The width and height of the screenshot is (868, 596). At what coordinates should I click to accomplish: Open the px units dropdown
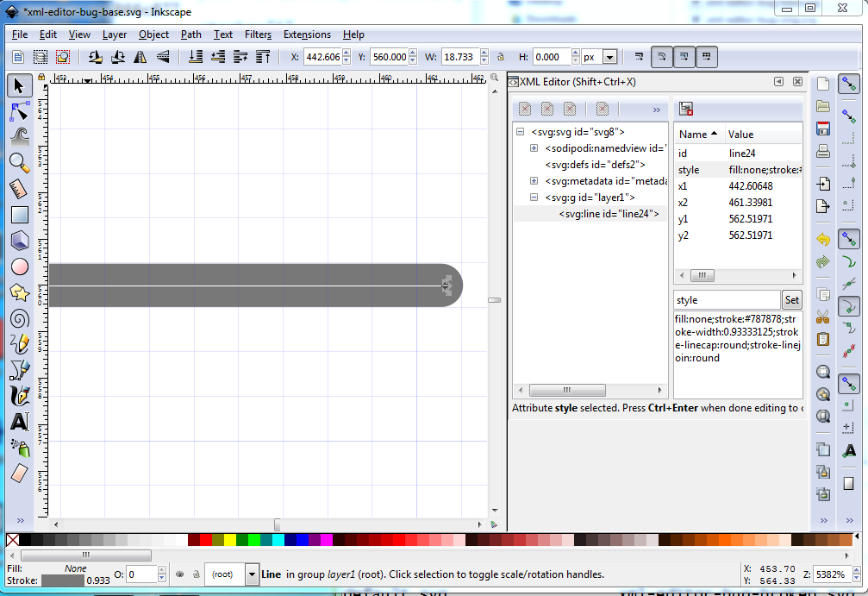pyautogui.click(x=610, y=57)
